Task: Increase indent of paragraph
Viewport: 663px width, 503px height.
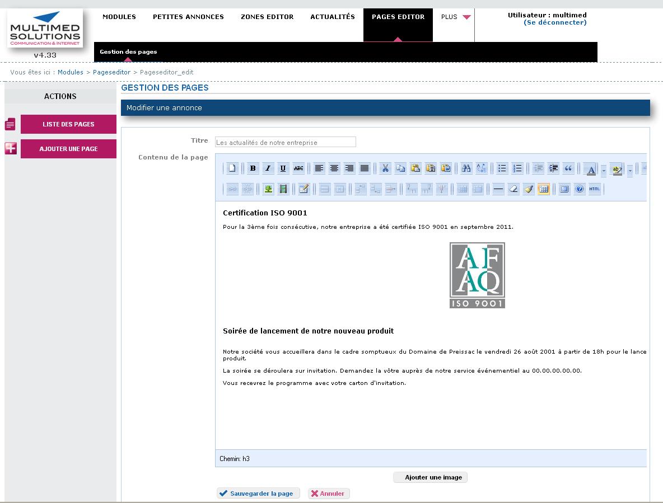Action: coord(553,168)
